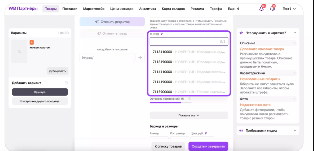Expand the Показать все list
This screenshot has height=151, width=314.
coord(189,115)
